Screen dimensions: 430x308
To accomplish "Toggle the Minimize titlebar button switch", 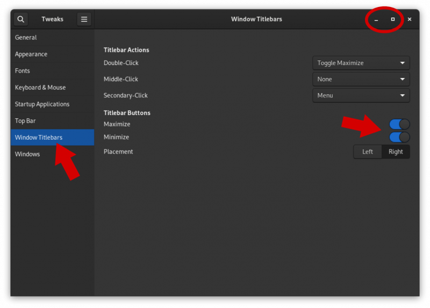I will [399, 137].
